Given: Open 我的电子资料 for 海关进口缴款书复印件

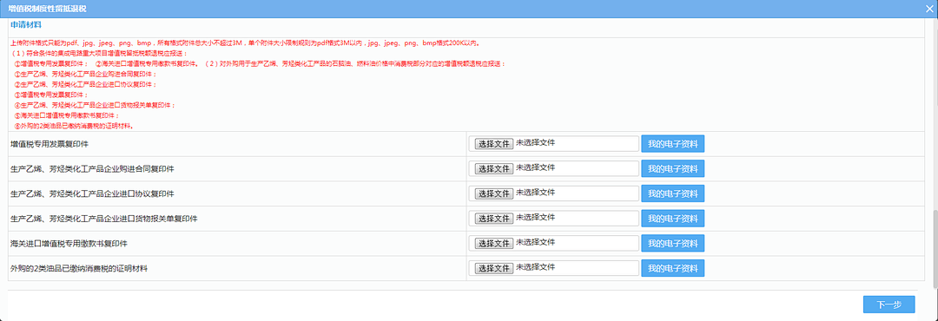Looking at the screenshot, I should (x=672, y=243).
